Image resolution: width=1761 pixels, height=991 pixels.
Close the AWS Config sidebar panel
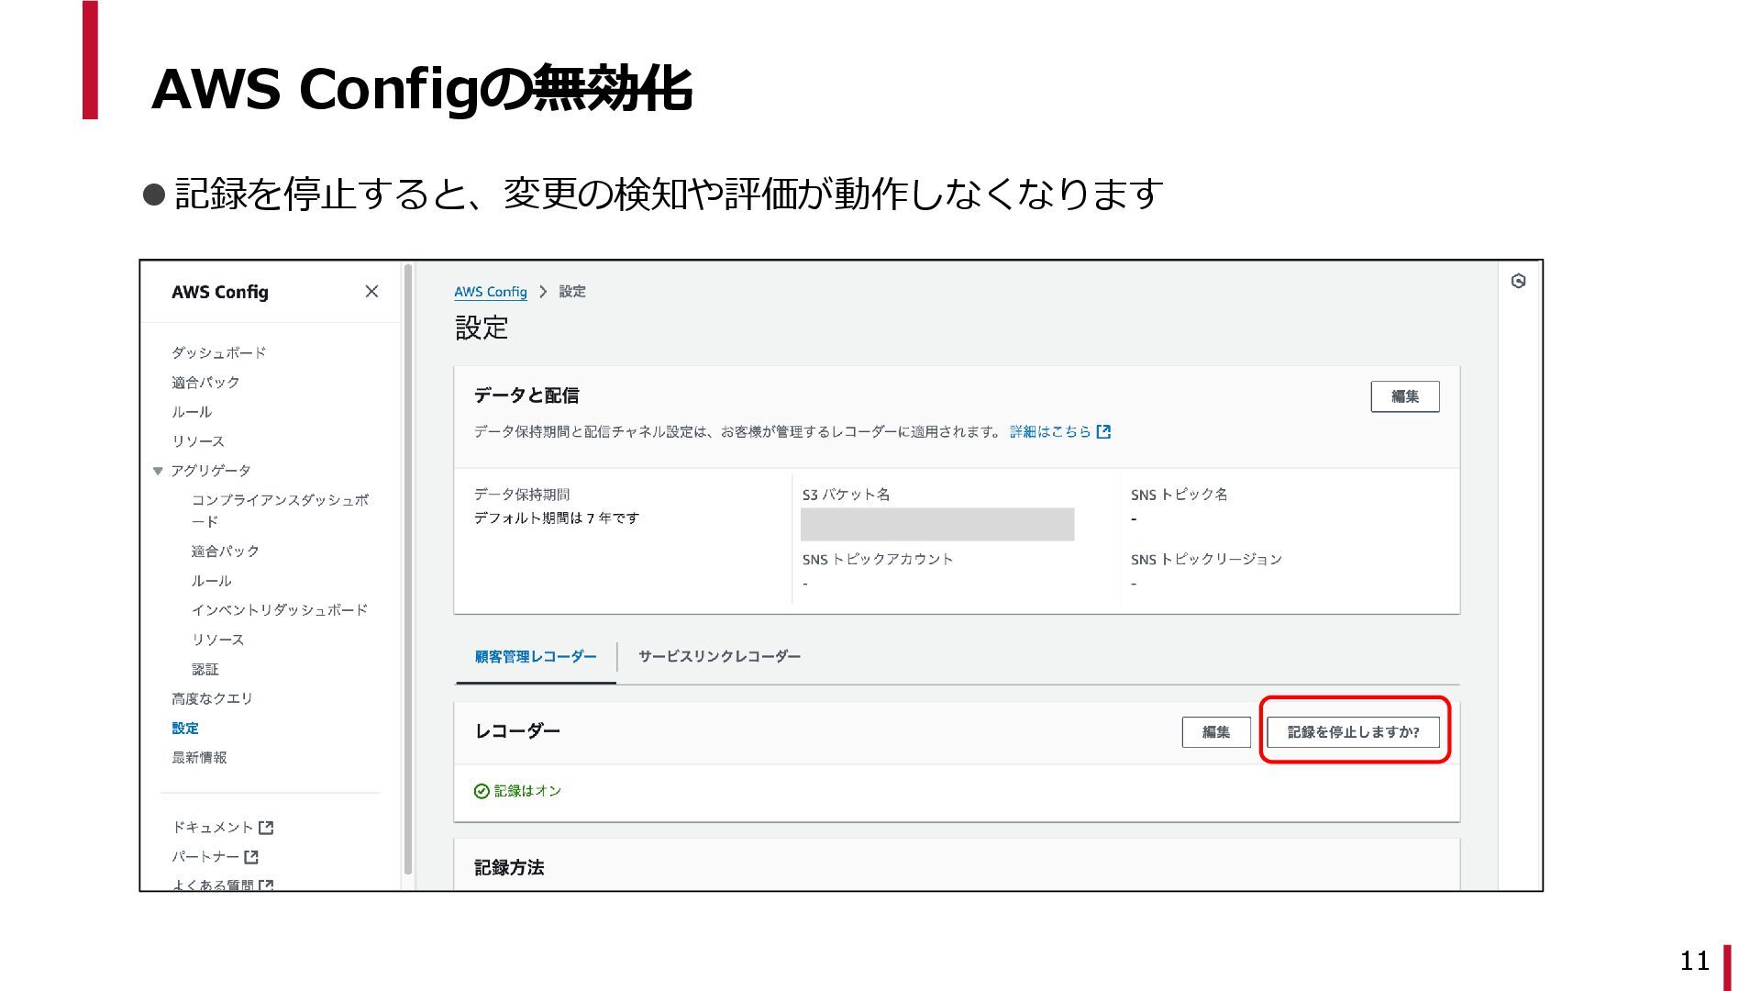[371, 292]
